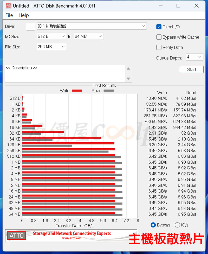Click the 64 KB write value 5.45 GB/s
This screenshot has height=254, width=208.
pyautogui.click(x=158, y=139)
